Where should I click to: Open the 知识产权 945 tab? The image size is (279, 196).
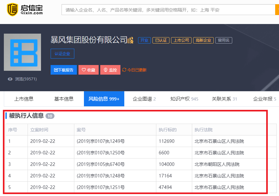point(184,99)
